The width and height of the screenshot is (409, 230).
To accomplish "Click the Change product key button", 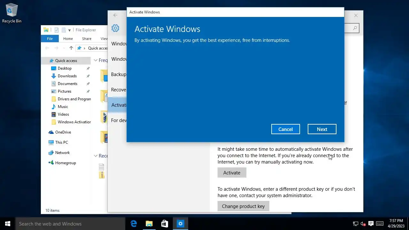I will point(243,206).
